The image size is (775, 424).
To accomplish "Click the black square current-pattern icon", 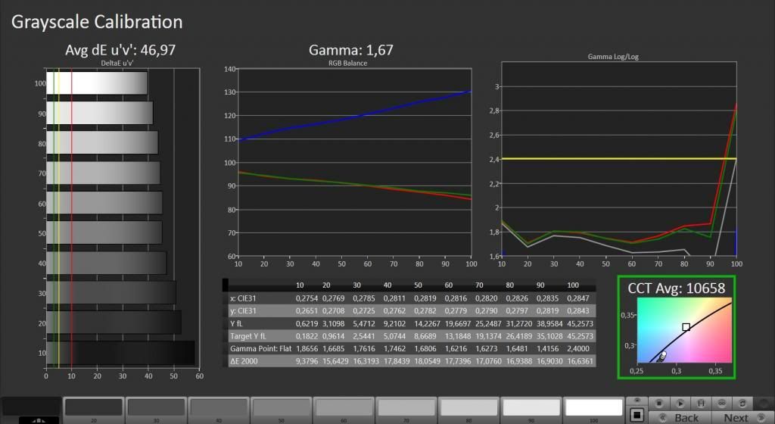I will [x=636, y=414].
